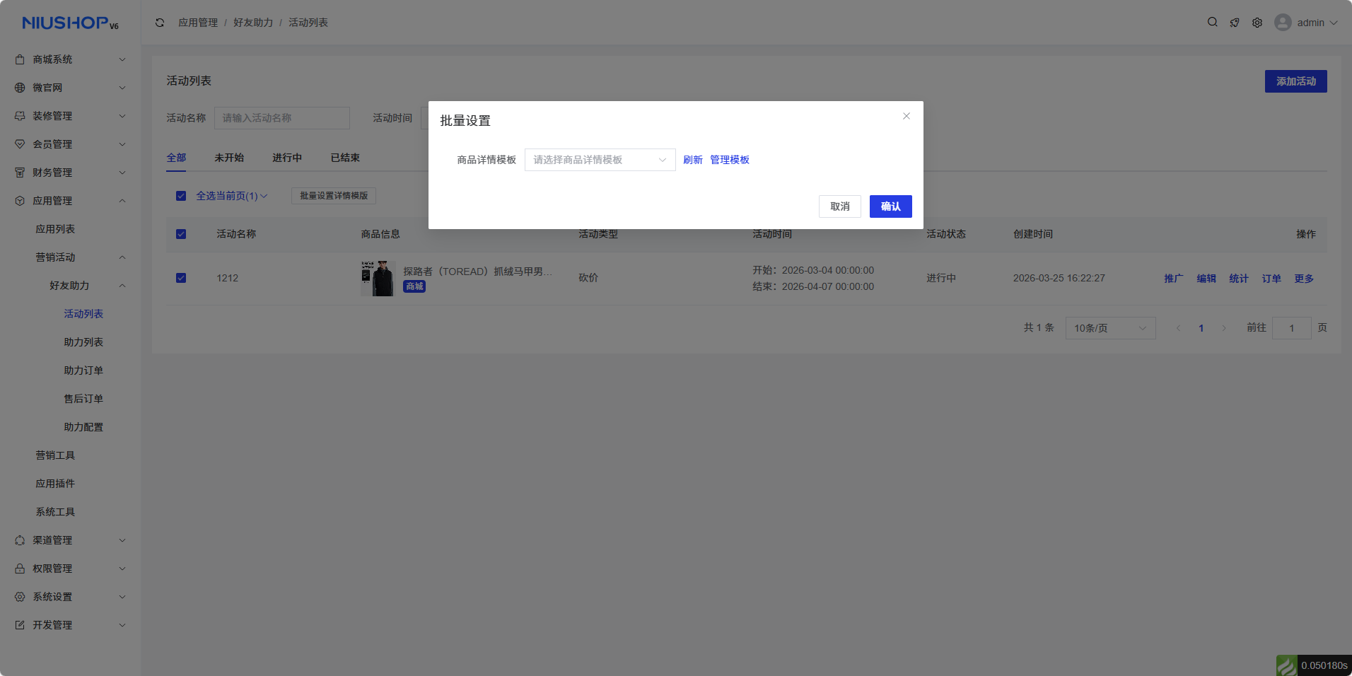
Task: Open 售后订单 in sidebar
Action: point(83,399)
